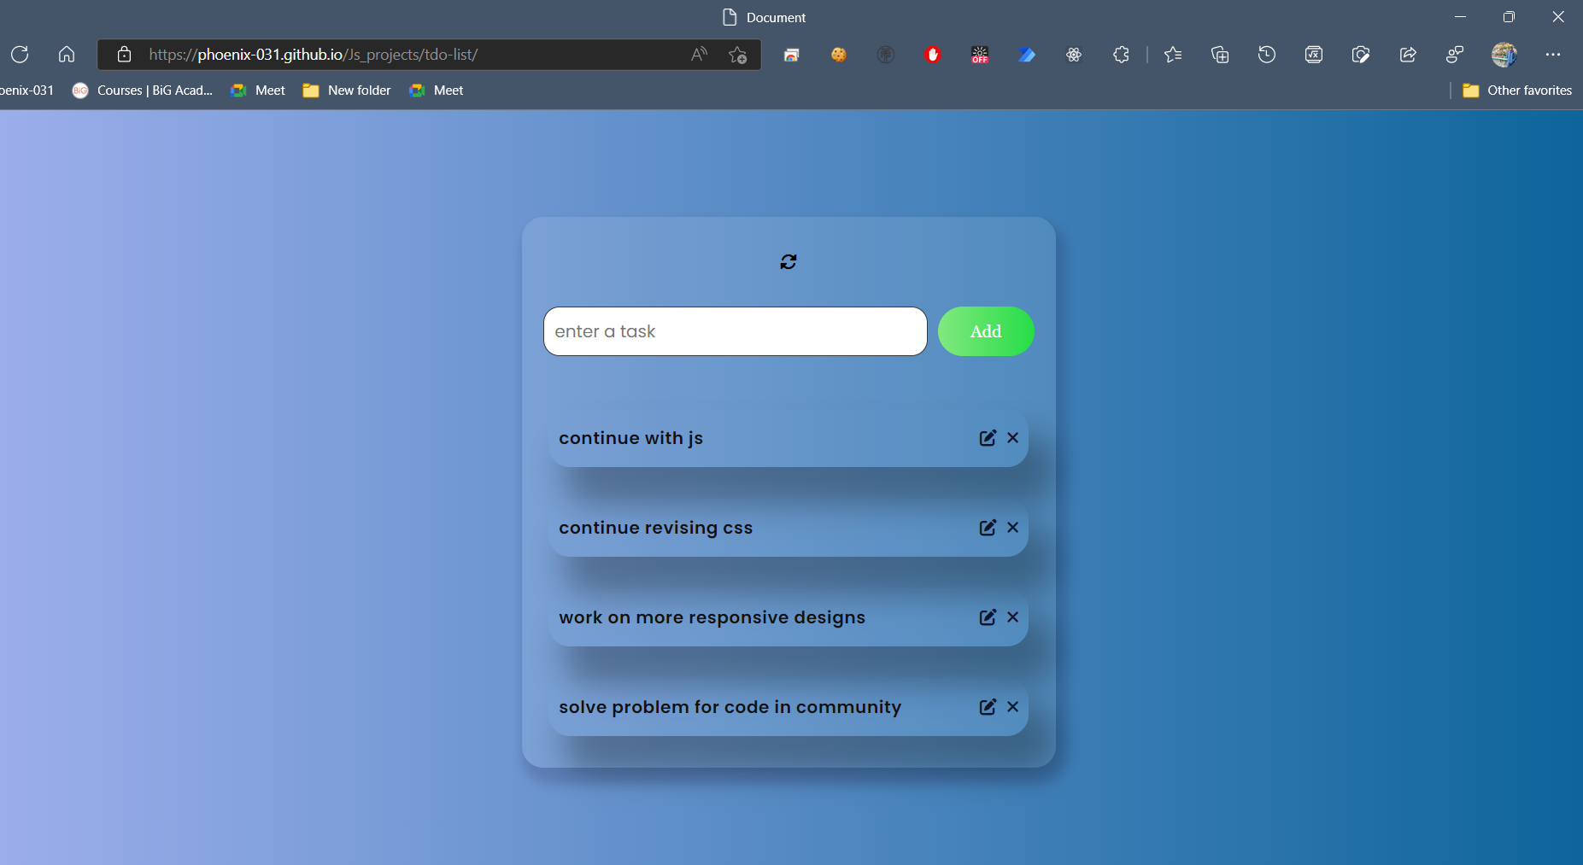Click the refresh icon in the todo card
Screen dimensions: 1583x865
[789, 261]
